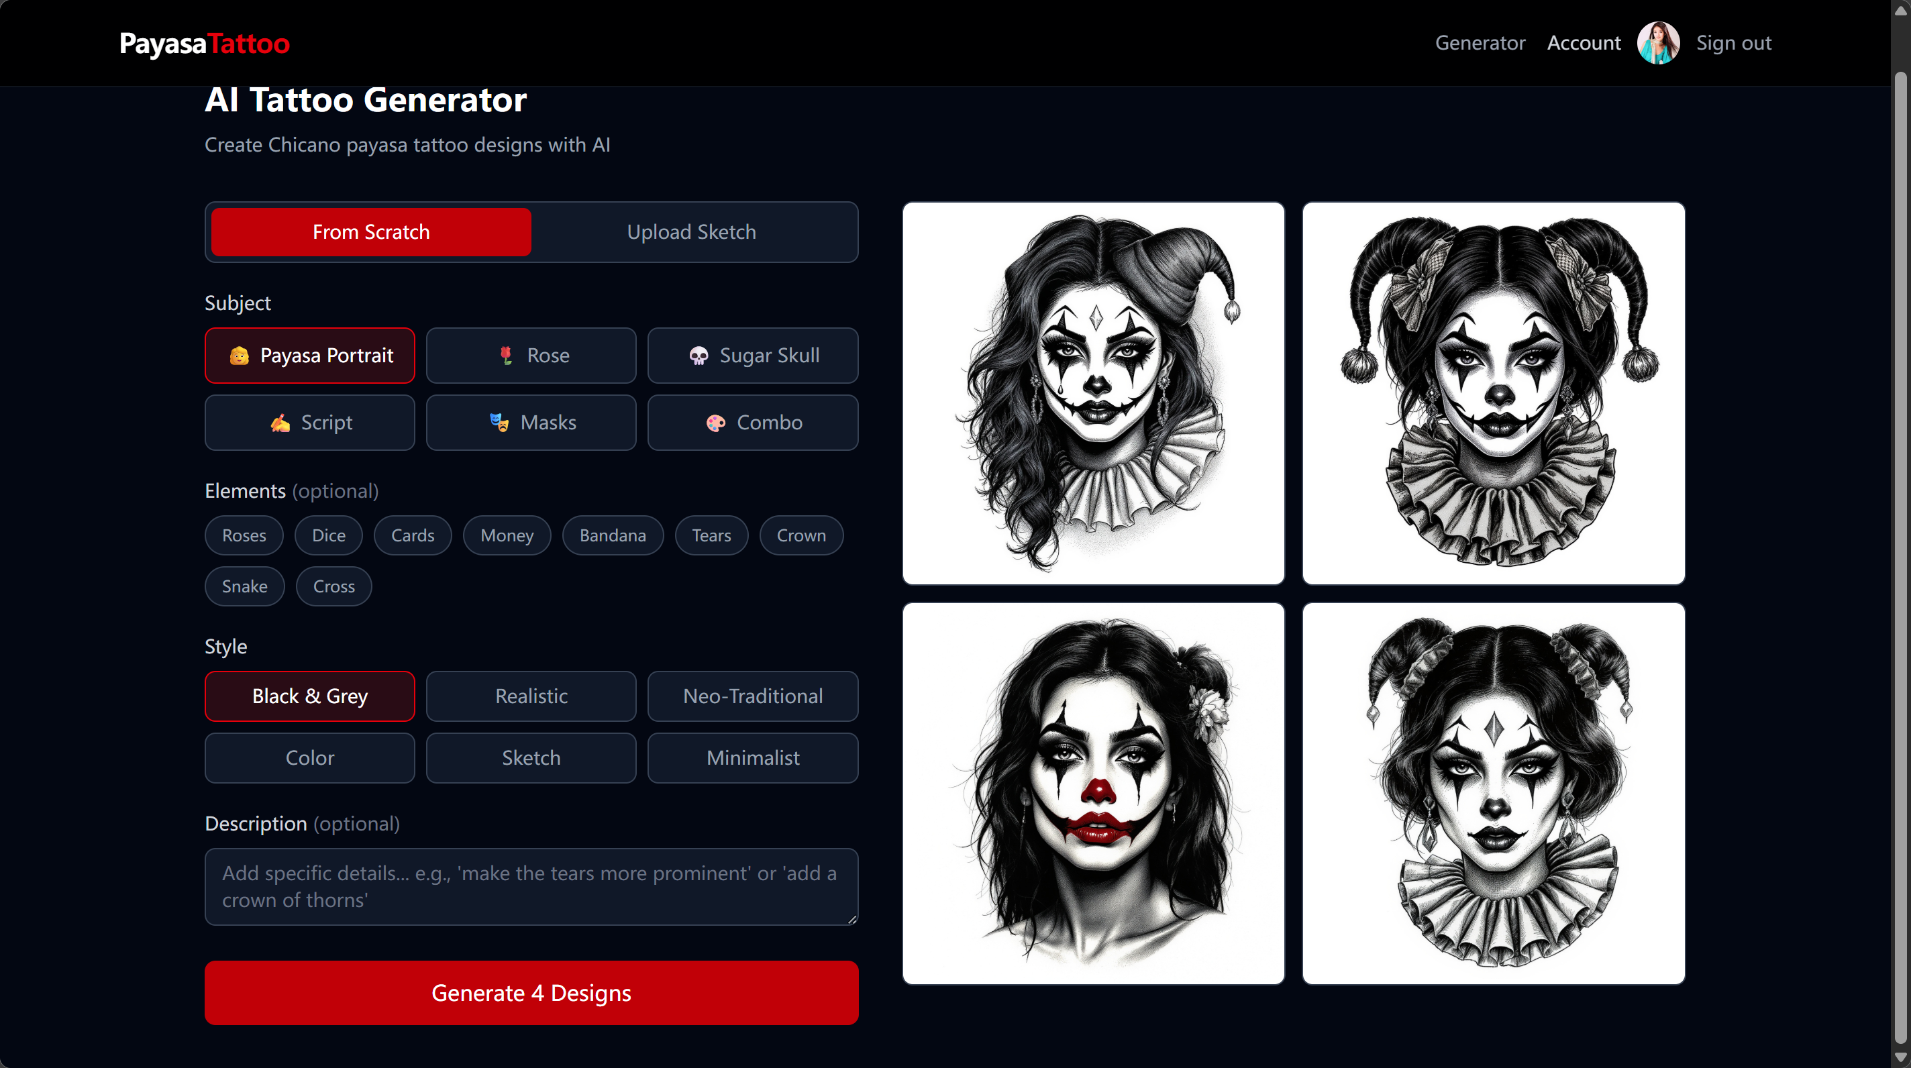Toggle the Tears element chip
The image size is (1911, 1068).
(711, 535)
